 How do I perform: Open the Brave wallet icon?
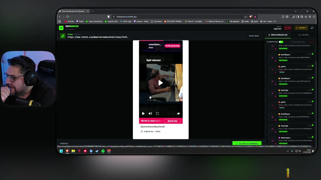pos(302,17)
